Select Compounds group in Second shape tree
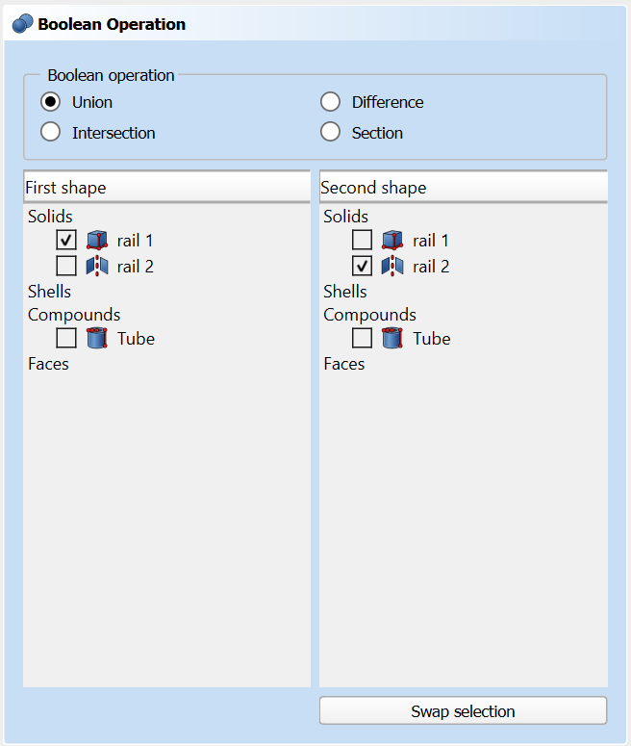Viewport: 631px width, 746px height. (x=369, y=315)
